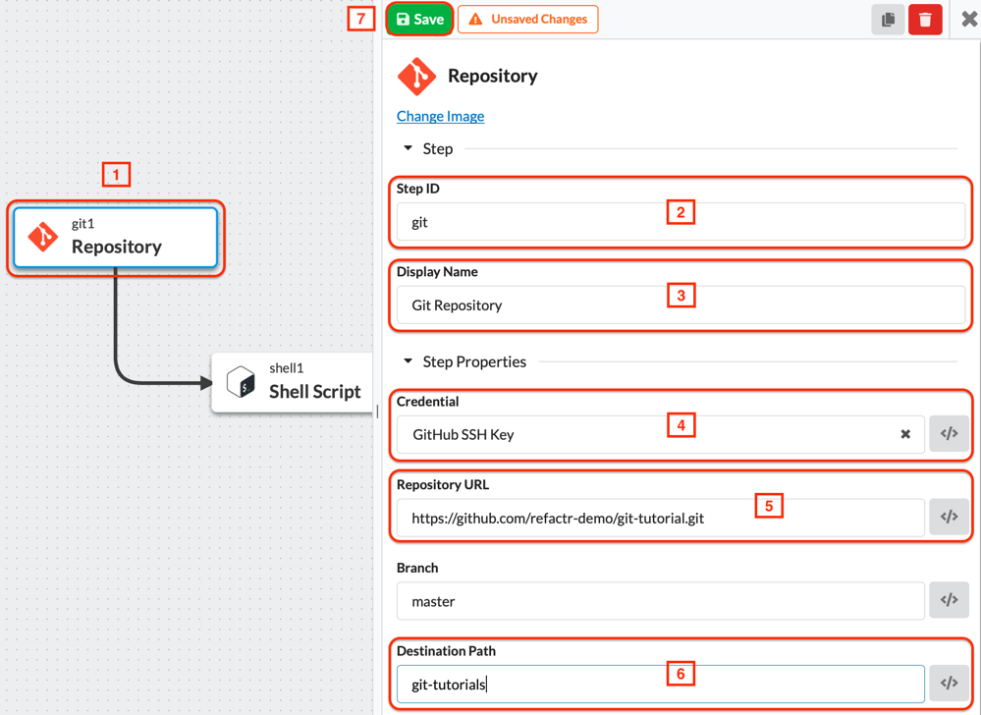This screenshot has height=715, width=981.
Task: Click the green Save button
Action: tap(419, 20)
